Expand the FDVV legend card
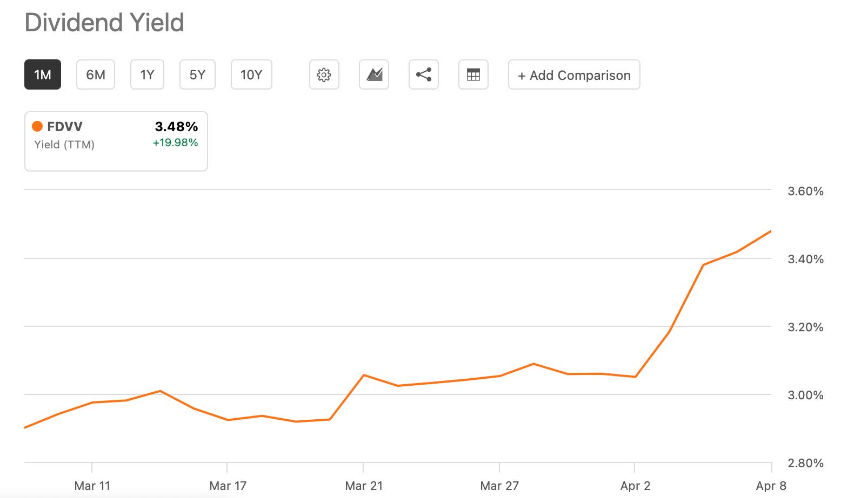Viewport: 841px width, 498px height. coord(116,141)
